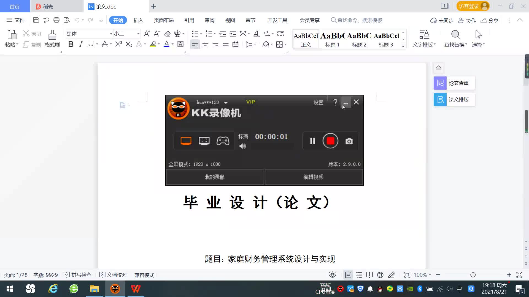Open the 页面布局 ribbon tab
Viewport: 529px width, 297px height.
point(164,20)
